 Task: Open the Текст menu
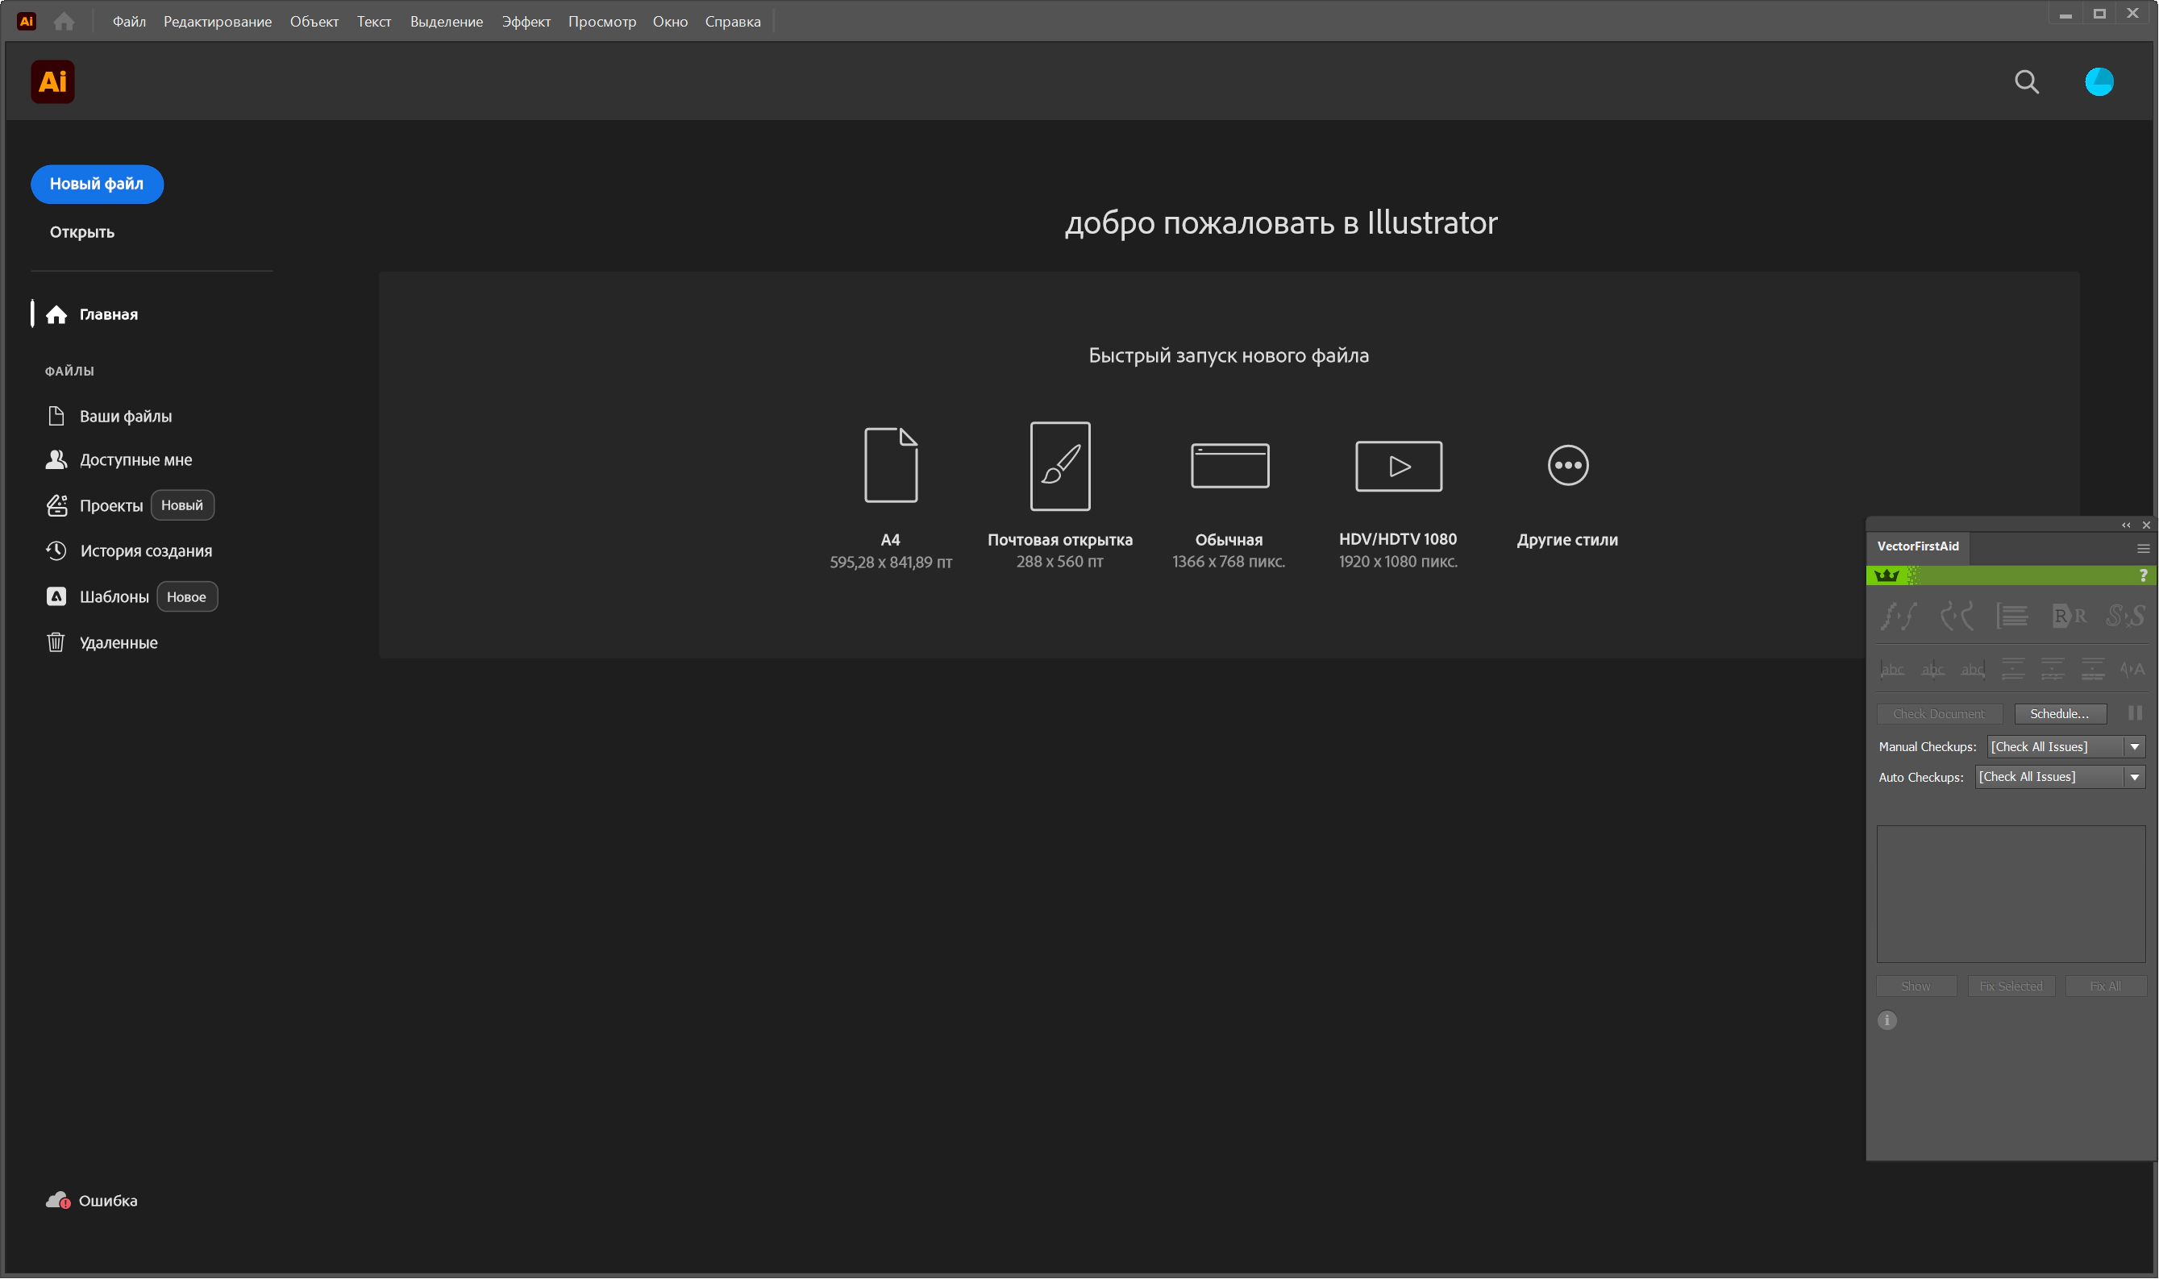tap(374, 22)
